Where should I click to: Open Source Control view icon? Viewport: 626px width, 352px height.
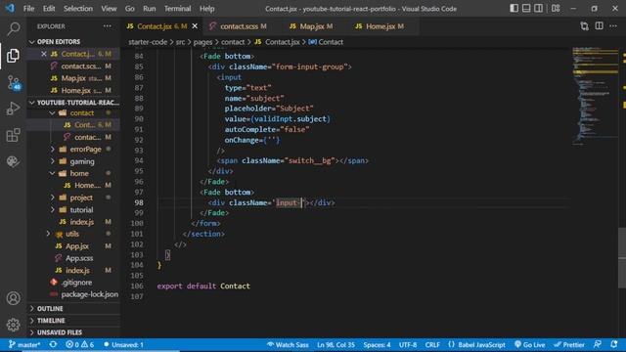pyautogui.click(x=13, y=82)
